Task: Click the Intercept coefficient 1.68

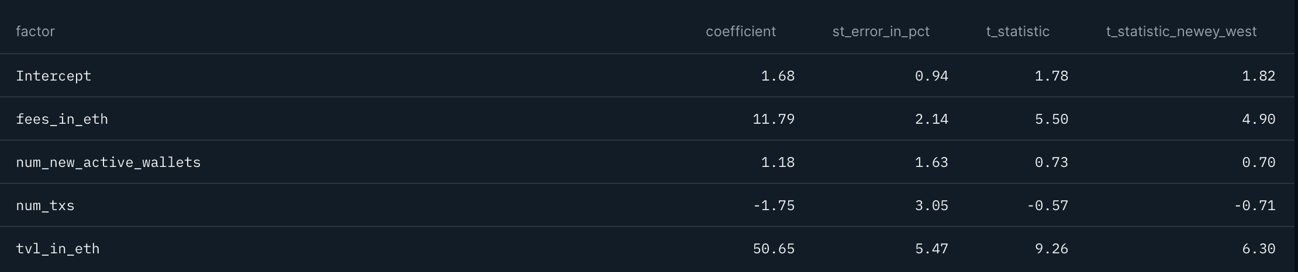Action: tap(778, 76)
